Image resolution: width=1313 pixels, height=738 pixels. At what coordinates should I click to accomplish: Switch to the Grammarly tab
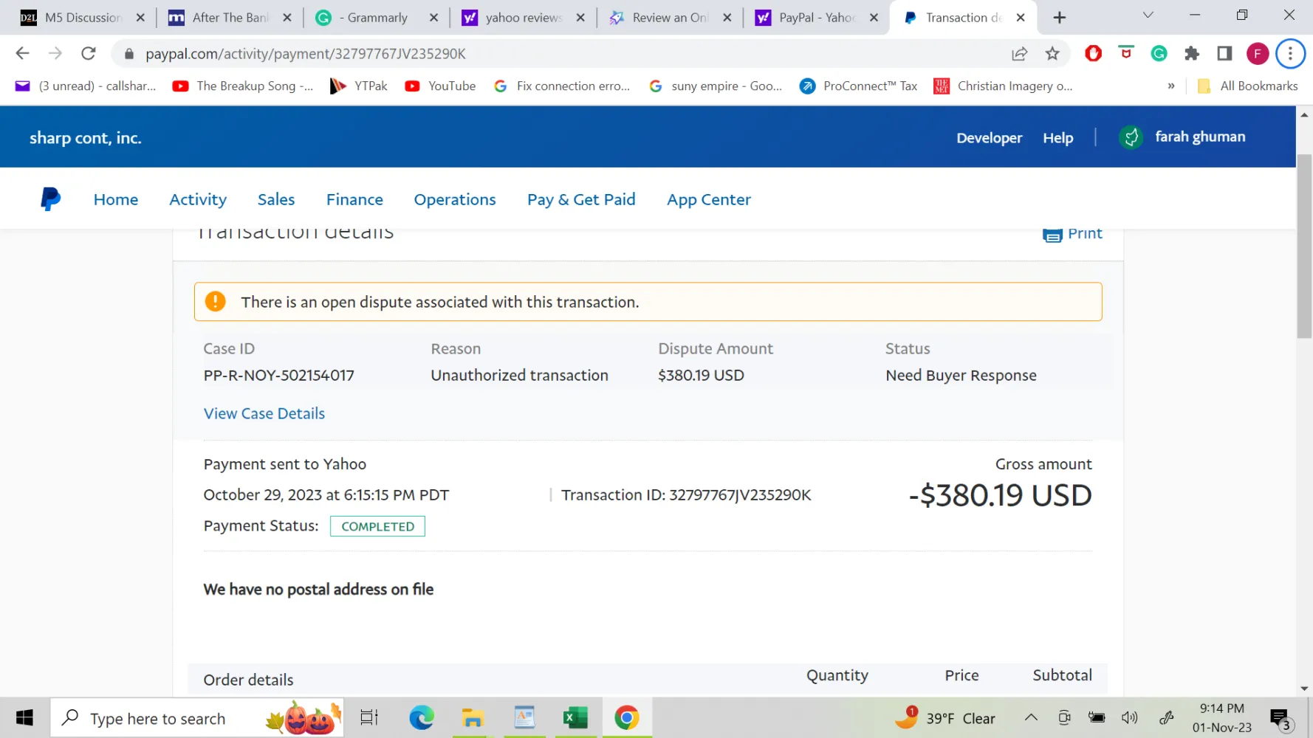coord(377,18)
